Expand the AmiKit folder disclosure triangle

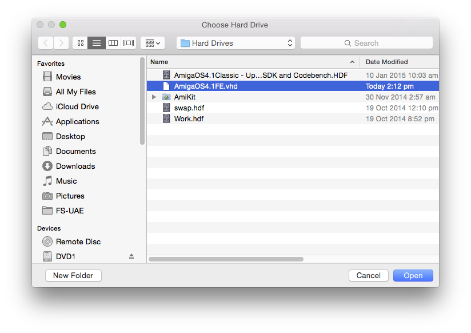(154, 97)
